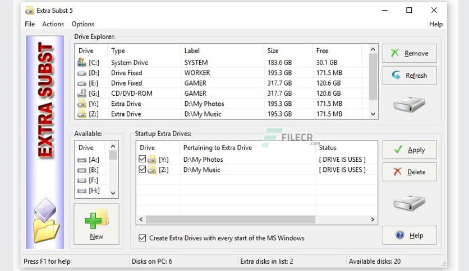This screenshot has height=271, width=469.
Task: Click the hard drive image below Refresh
Action: point(409,104)
